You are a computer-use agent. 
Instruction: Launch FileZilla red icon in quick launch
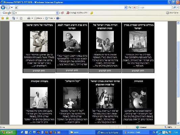(51, 132)
